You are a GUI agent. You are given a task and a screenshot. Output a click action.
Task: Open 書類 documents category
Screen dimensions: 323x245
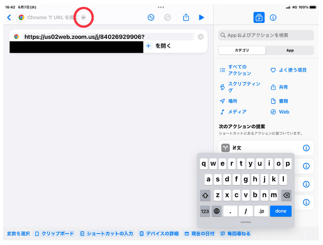pos(279,101)
